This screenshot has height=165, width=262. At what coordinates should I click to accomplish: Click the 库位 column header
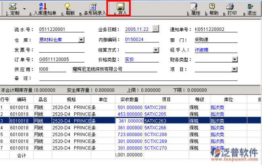pos(228,99)
